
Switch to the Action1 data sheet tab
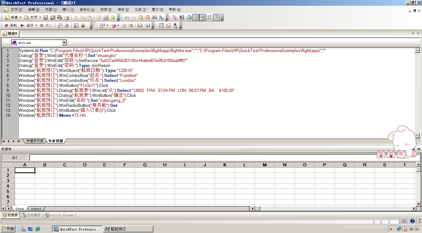coord(36,209)
